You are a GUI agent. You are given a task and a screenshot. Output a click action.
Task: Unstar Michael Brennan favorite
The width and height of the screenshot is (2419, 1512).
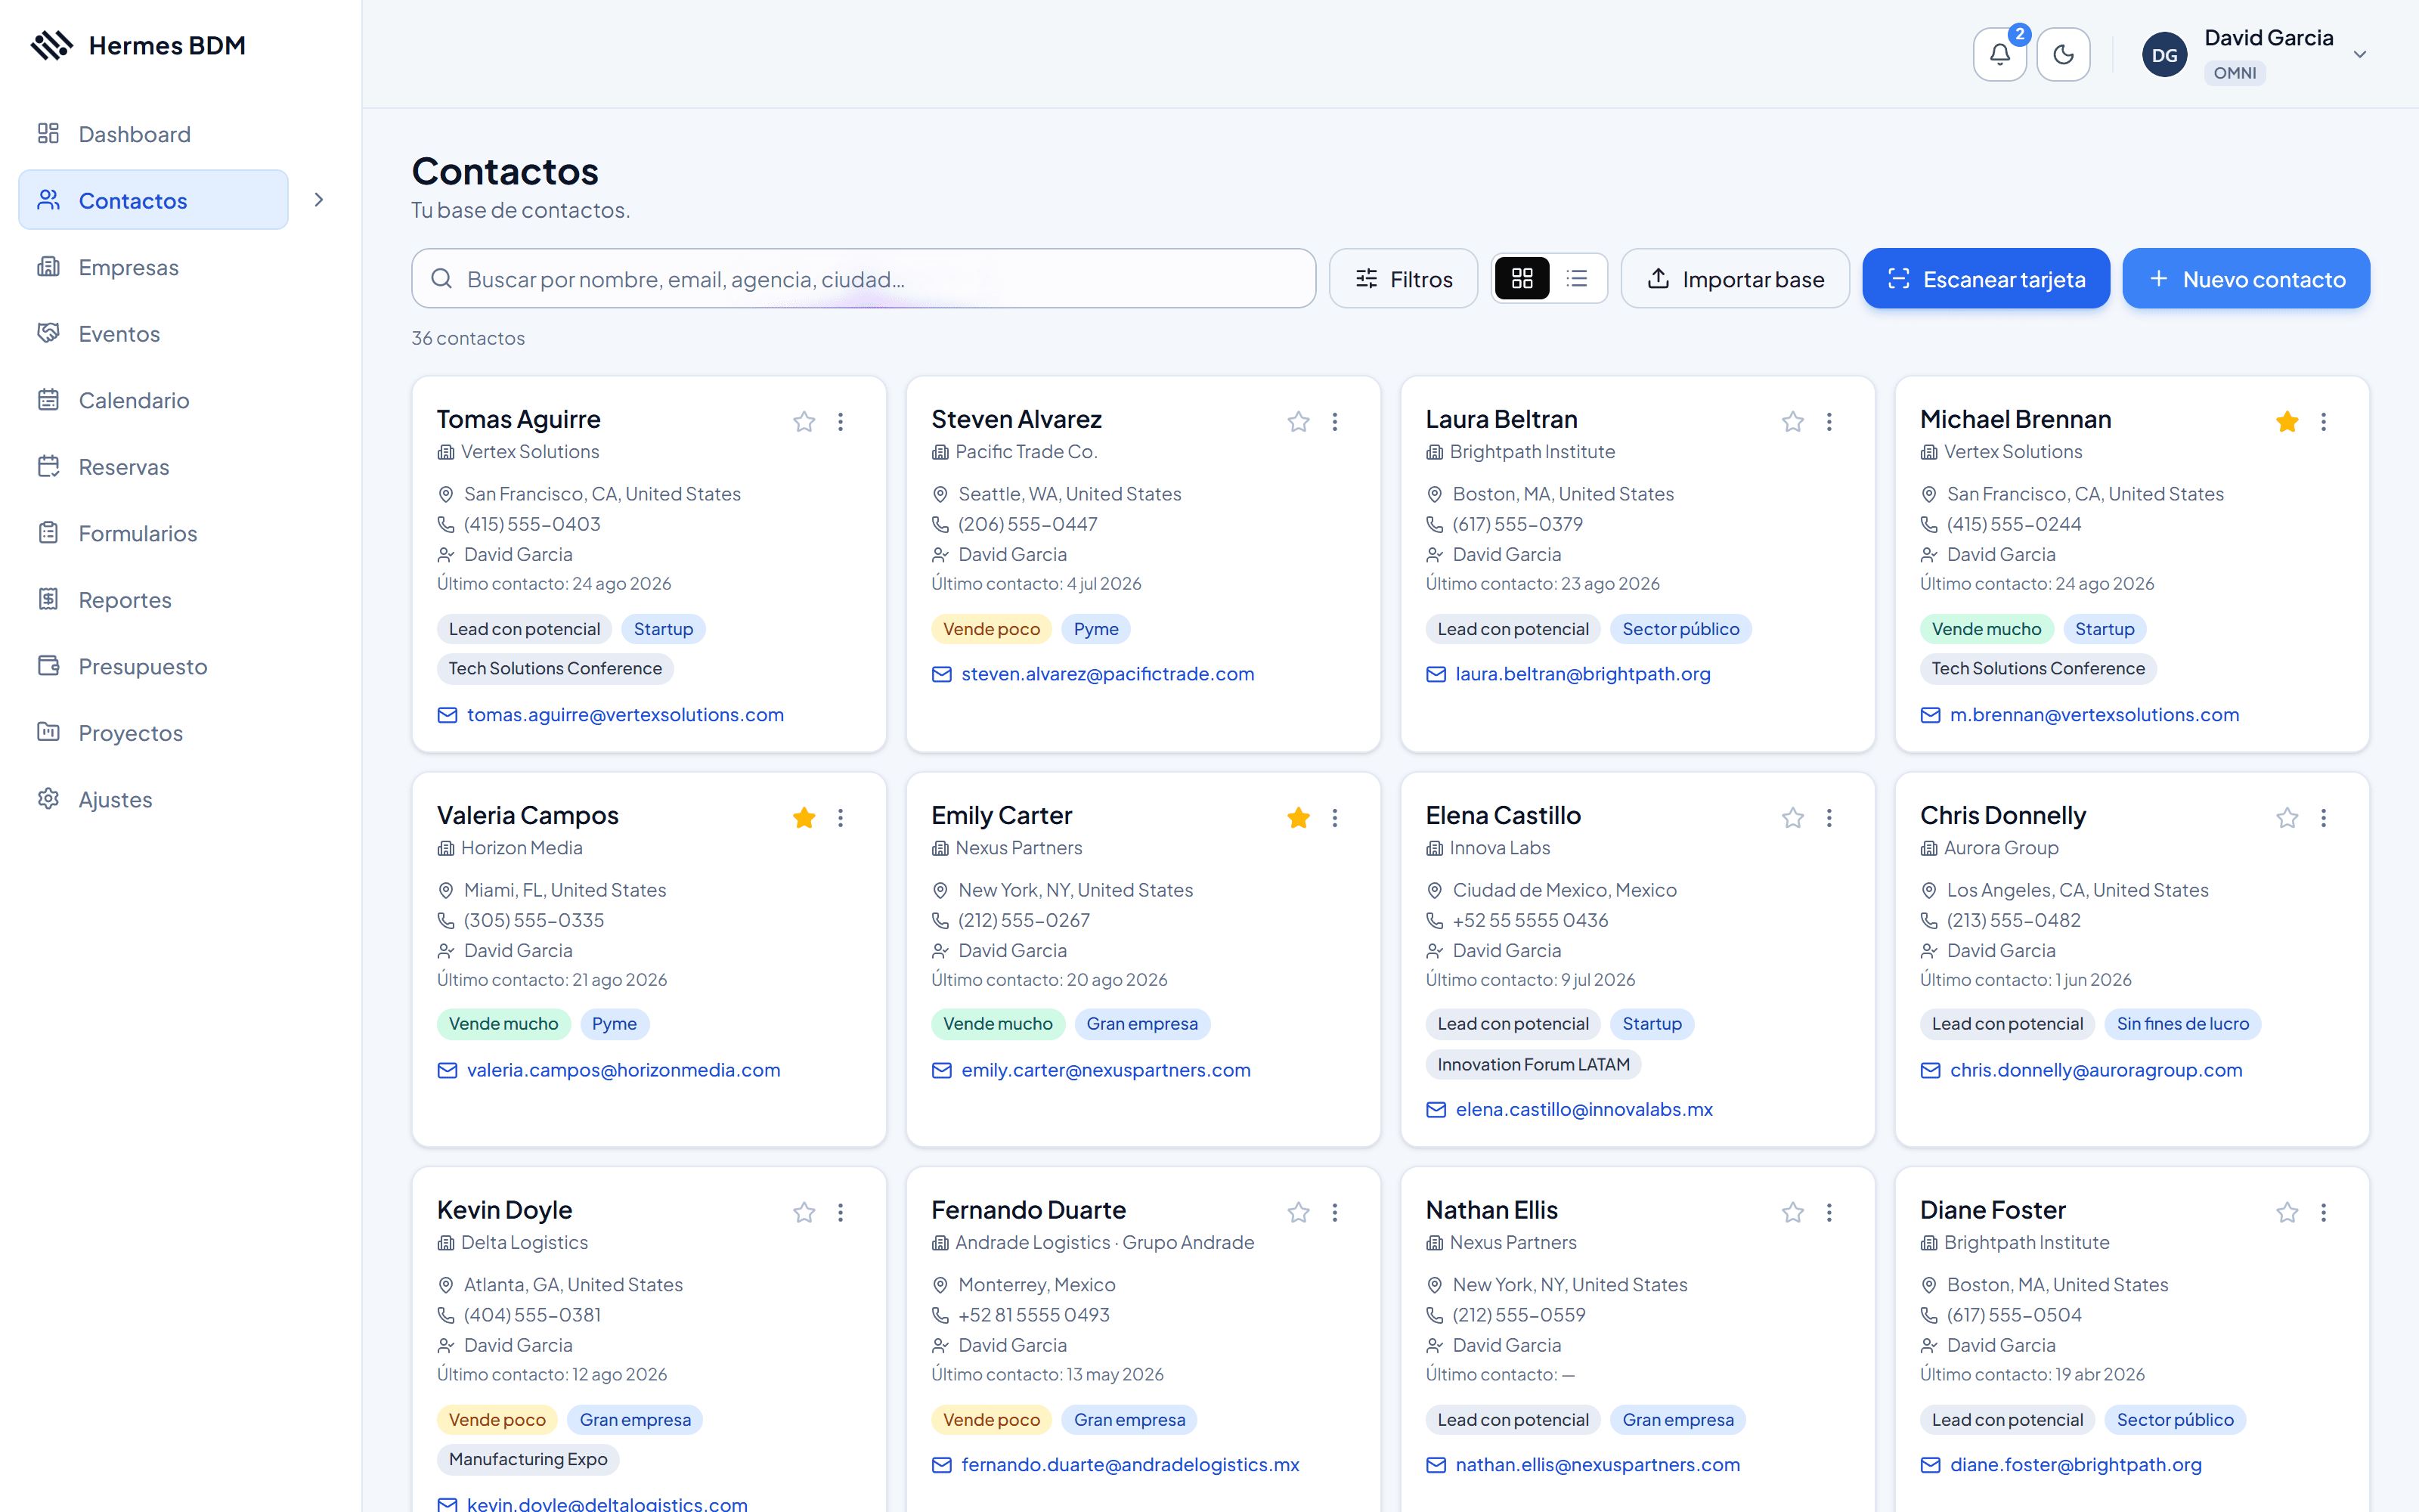[x=2286, y=421]
